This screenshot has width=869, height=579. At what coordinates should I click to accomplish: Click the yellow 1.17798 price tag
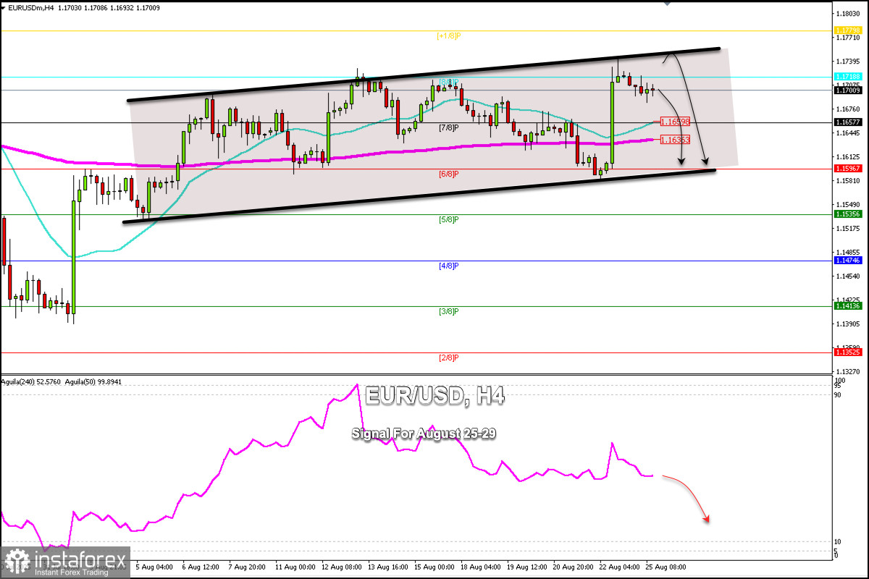[847, 30]
